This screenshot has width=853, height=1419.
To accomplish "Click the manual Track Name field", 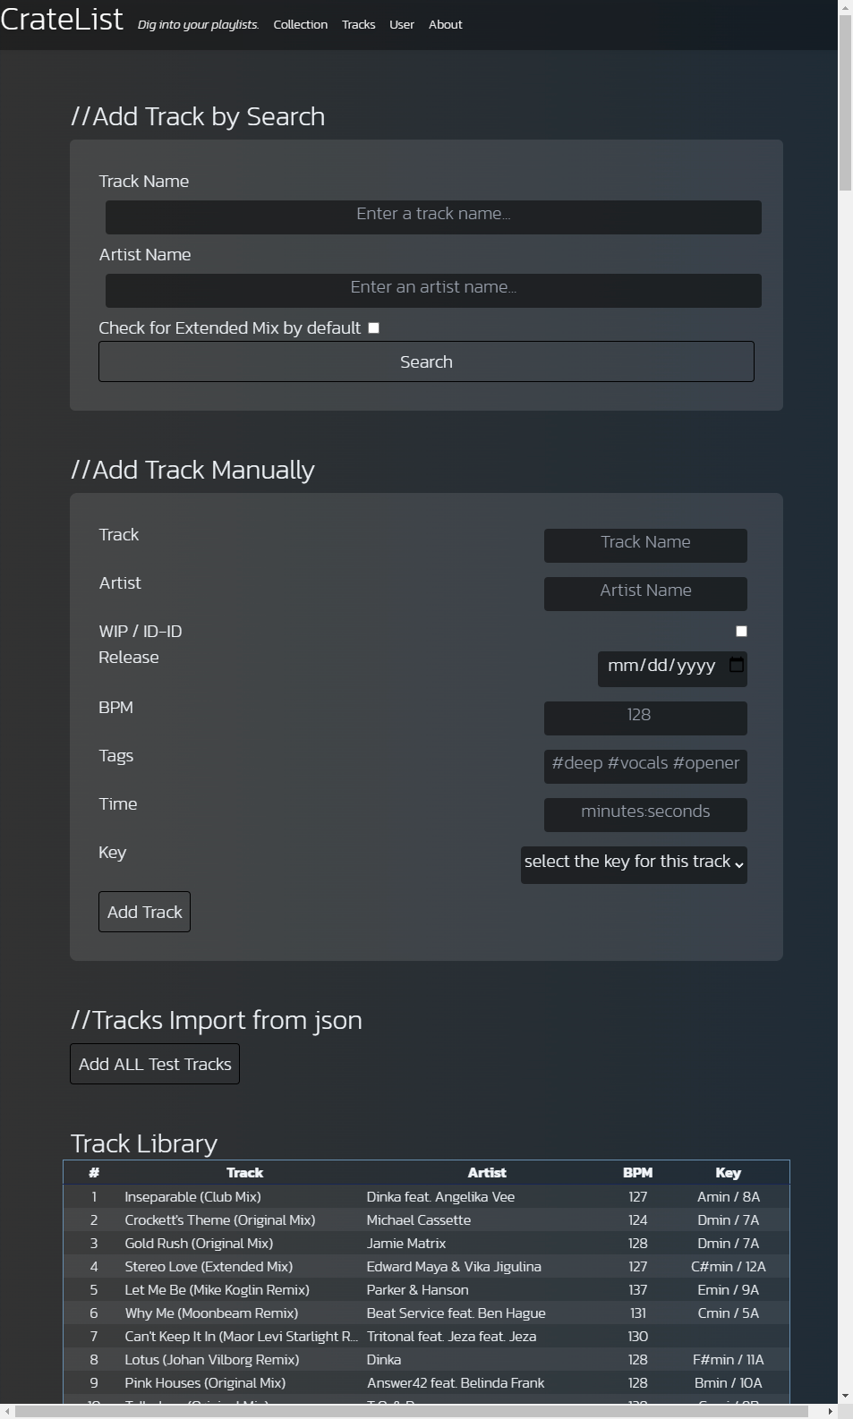I will coord(645,546).
